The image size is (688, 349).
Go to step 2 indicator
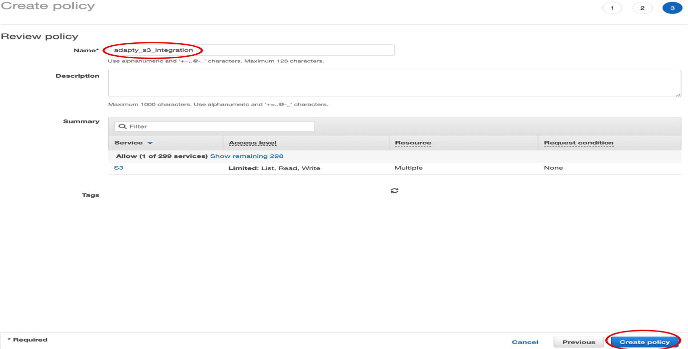(642, 8)
